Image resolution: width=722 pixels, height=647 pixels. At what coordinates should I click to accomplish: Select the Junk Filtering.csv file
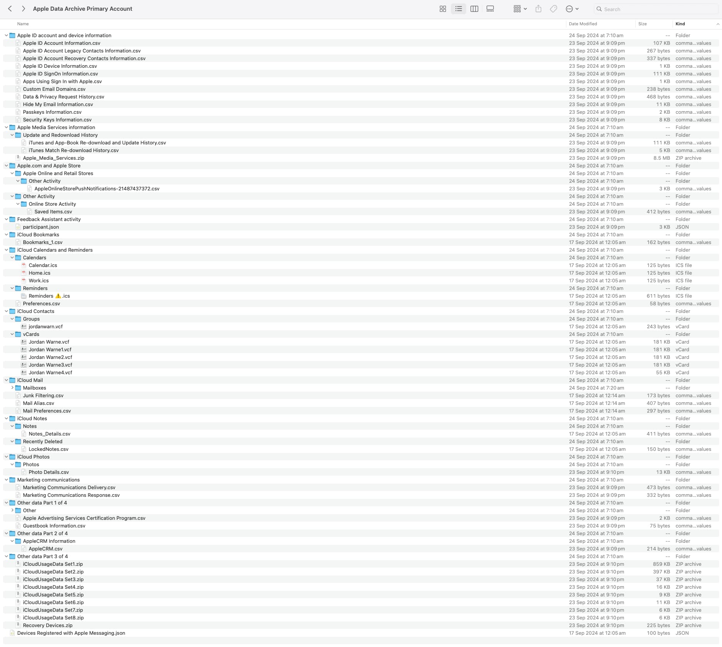tap(43, 396)
